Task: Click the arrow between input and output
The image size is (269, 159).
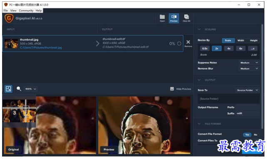Action: [97, 44]
